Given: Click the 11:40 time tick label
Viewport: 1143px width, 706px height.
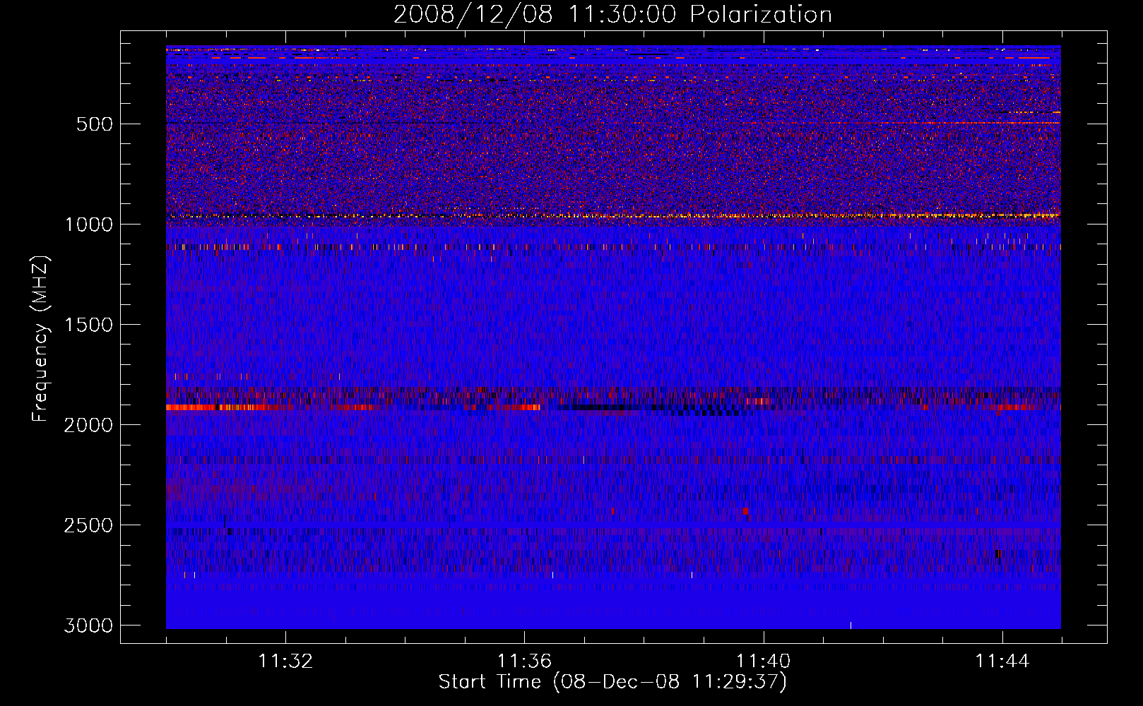Looking at the screenshot, I should coord(763,662).
